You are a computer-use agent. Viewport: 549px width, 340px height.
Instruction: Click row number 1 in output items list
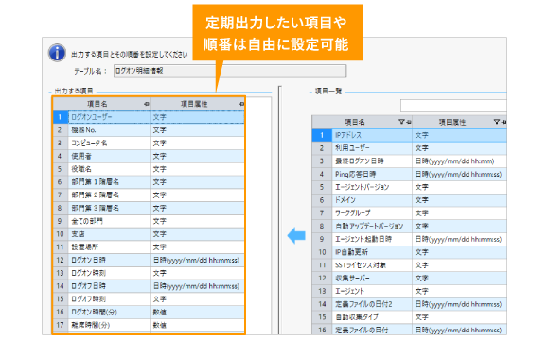point(60,117)
